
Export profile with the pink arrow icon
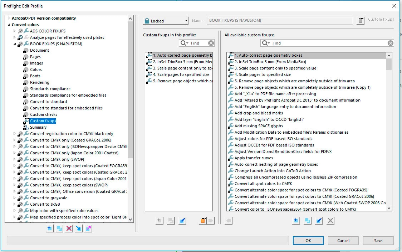[x=88, y=228]
